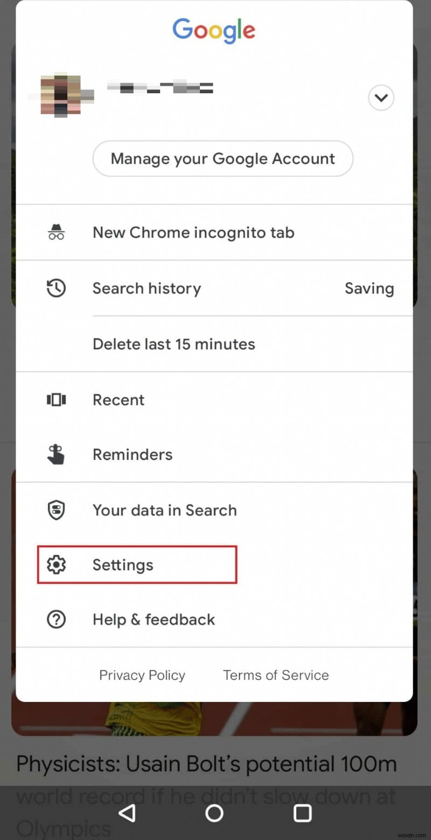Select the shield icon for Your data in Search
Screen dimensions: 431x840
click(56, 509)
